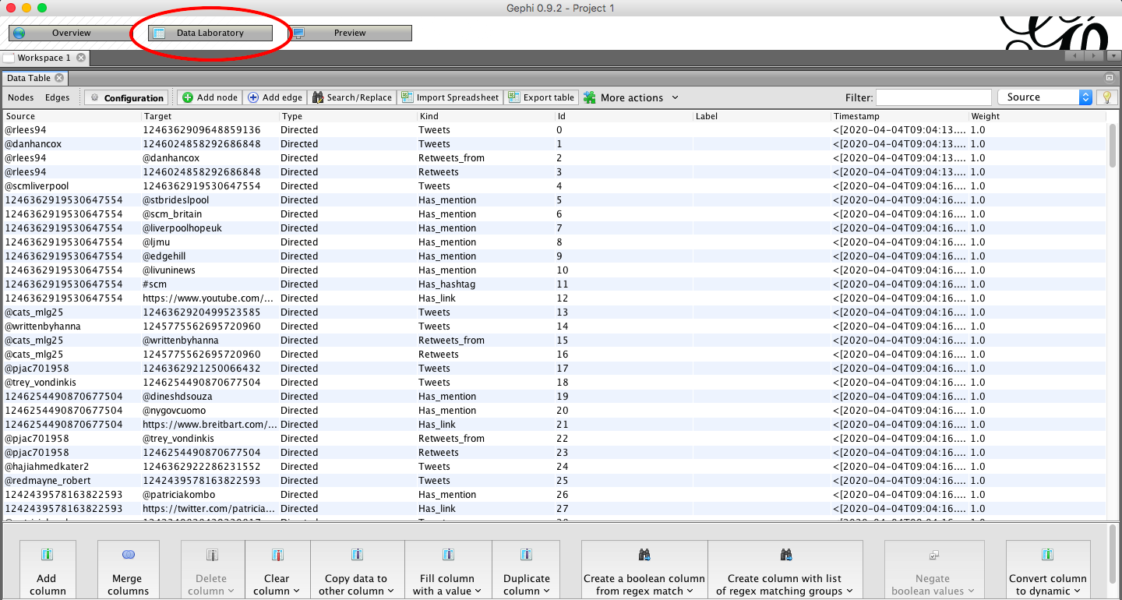Image resolution: width=1122 pixels, height=600 pixels.
Task: Click the @dineshdsouza target cell
Action: pyautogui.click(x=209, y=397)
